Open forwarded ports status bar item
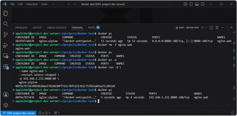This screenshot has width=237, height=116. (57, 113)
